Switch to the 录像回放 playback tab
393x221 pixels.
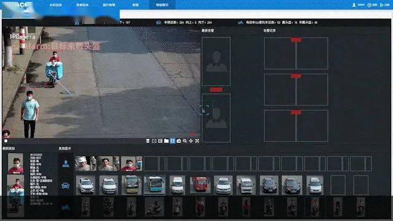click(82, 5)
